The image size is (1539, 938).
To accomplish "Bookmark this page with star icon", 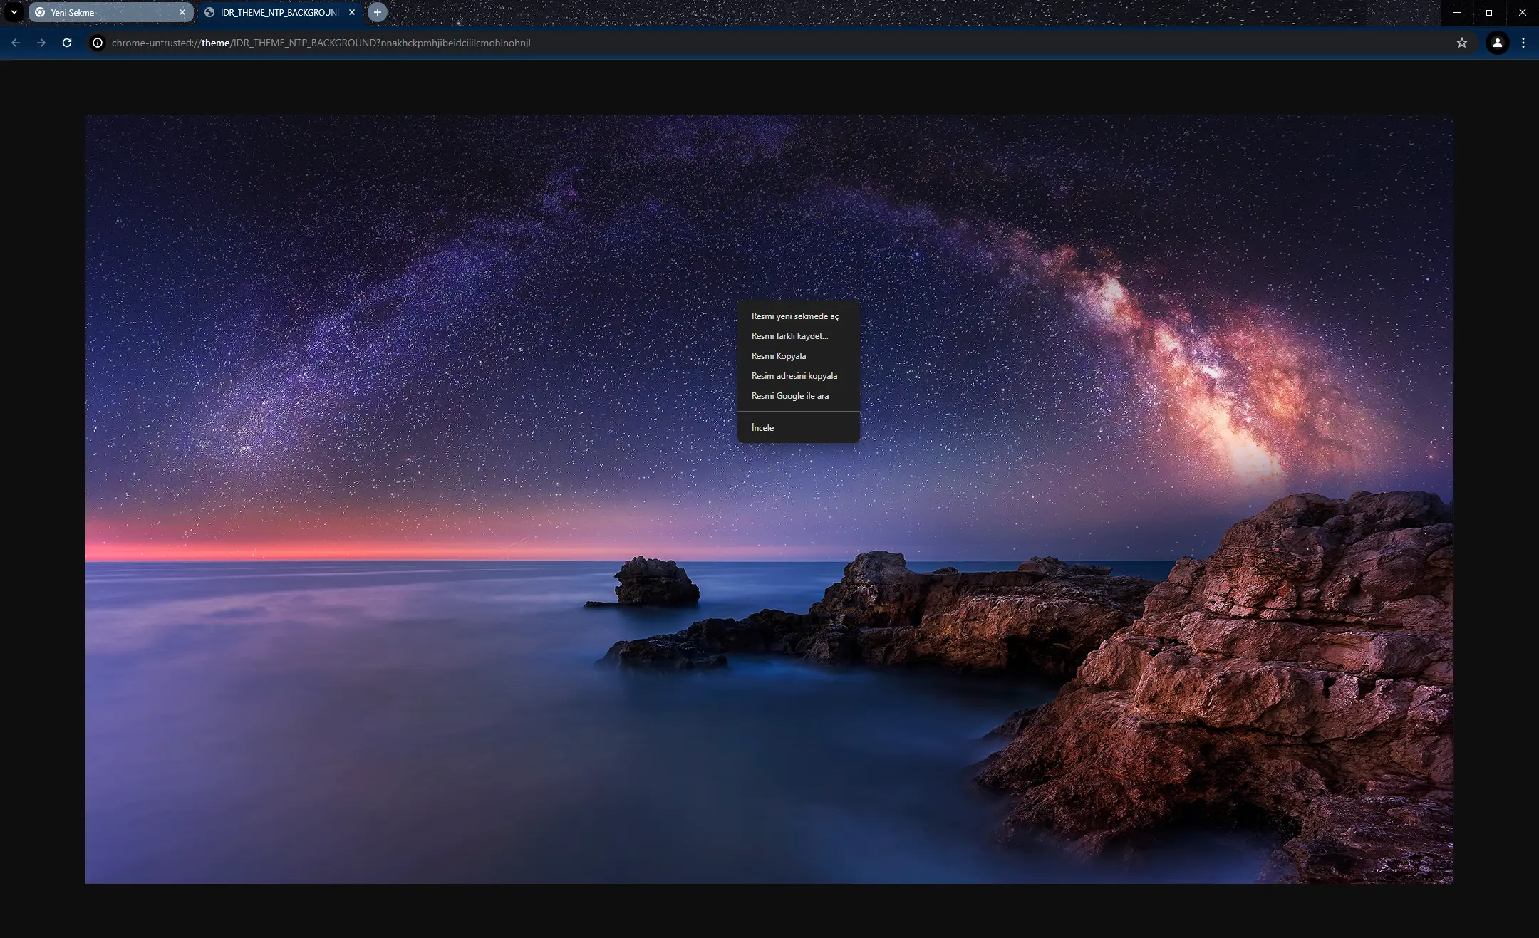I will pos(1462,43).
